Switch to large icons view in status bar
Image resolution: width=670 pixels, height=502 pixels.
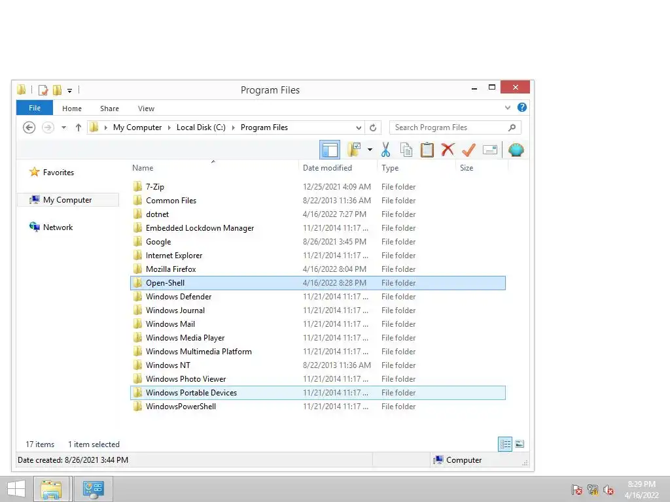(x=520, y=444)
